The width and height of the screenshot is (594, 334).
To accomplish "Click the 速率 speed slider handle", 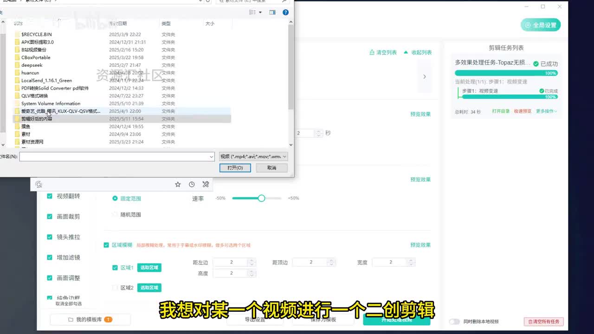I will pyautogui.click(x=261, y=199).
